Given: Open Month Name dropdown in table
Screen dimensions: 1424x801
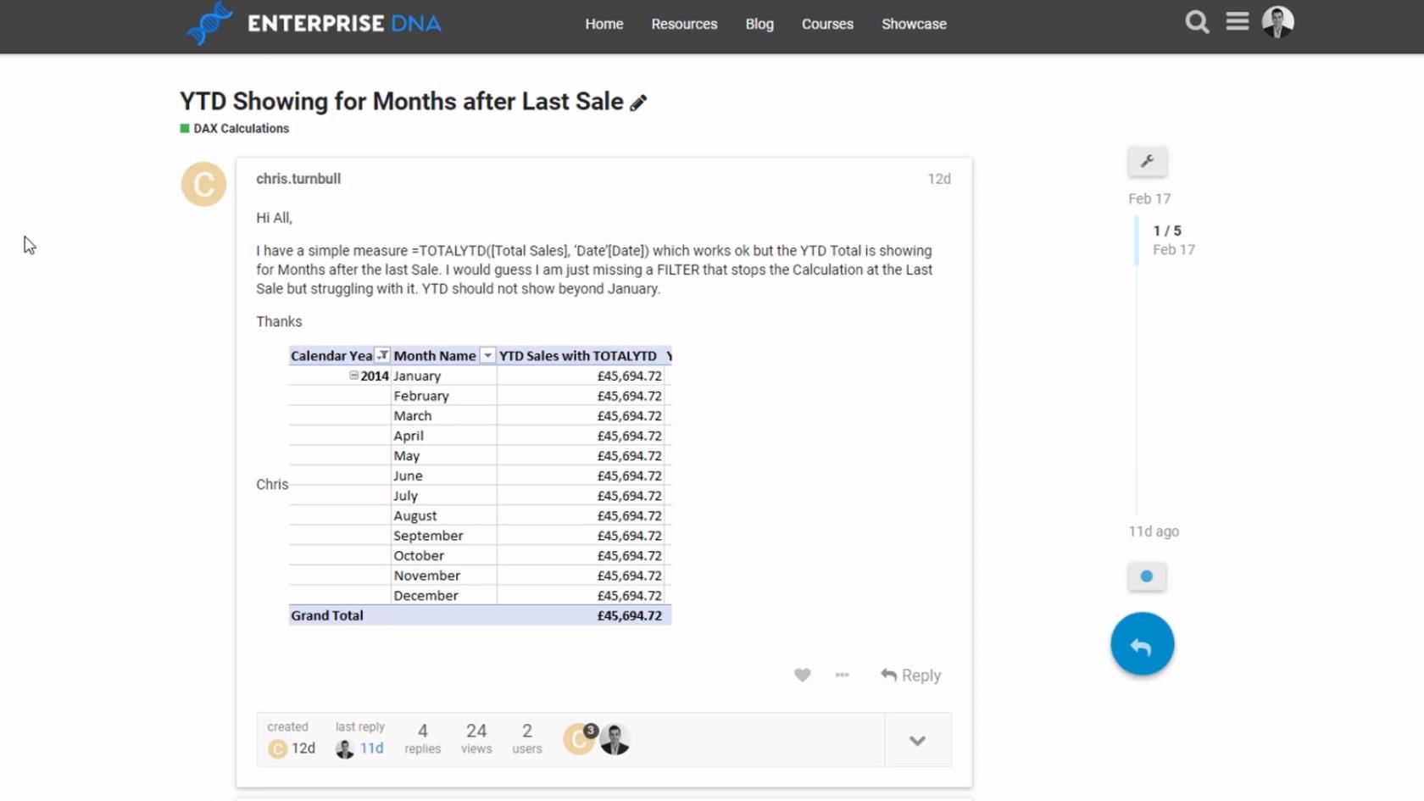Looking at the screenshot, I should click(487, 356).
